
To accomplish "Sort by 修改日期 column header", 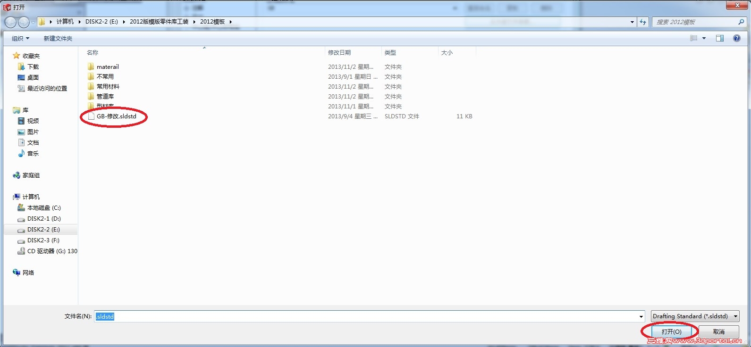I will (x=353, y=52).
